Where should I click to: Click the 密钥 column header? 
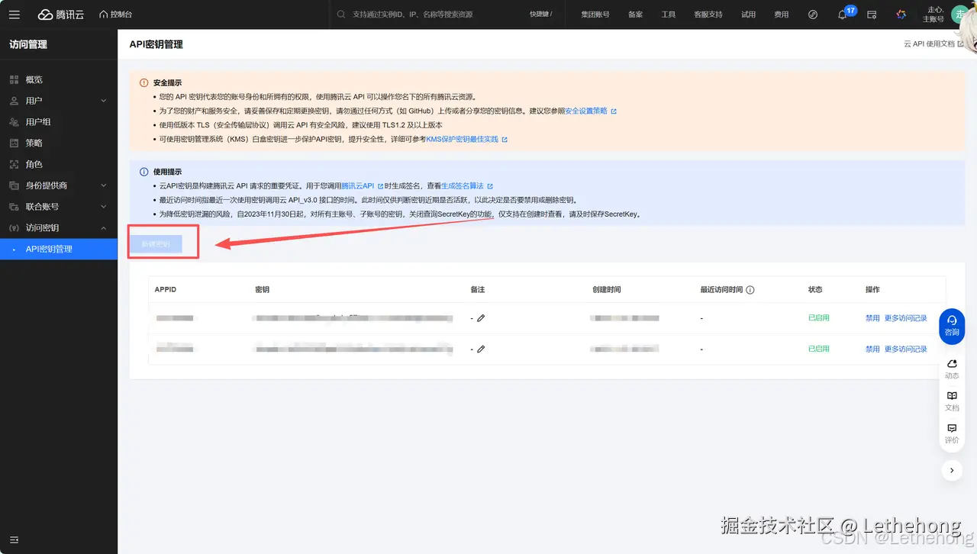[x=263, y=290]
